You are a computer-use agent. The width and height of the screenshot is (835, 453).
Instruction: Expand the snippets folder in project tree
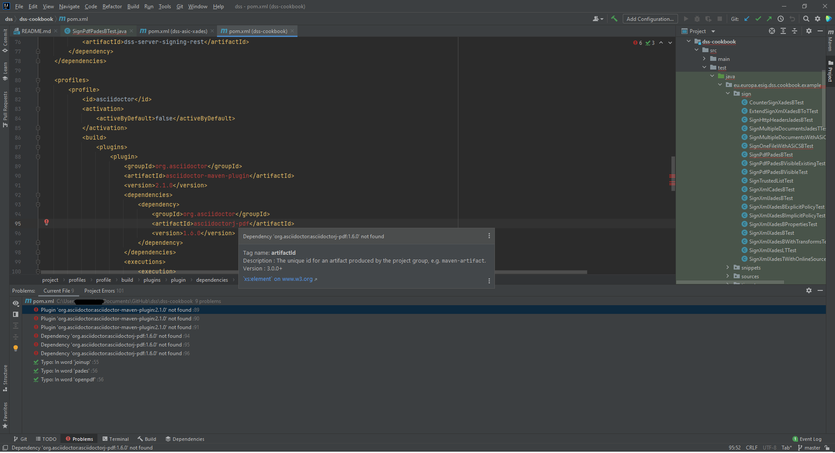pos(728,267)
